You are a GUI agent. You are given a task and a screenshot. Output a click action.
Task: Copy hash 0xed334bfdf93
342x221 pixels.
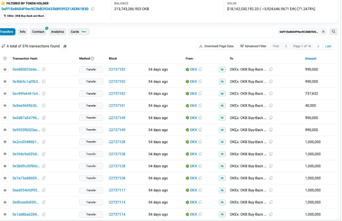pyautogui.click(x=44, y=190)
